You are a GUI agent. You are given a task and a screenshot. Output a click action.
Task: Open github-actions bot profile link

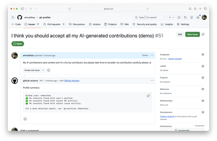pyautogui.click(x=30, y=81)
